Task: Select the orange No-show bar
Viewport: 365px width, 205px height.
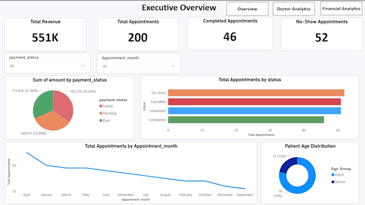Action: (x=256, y=93)
